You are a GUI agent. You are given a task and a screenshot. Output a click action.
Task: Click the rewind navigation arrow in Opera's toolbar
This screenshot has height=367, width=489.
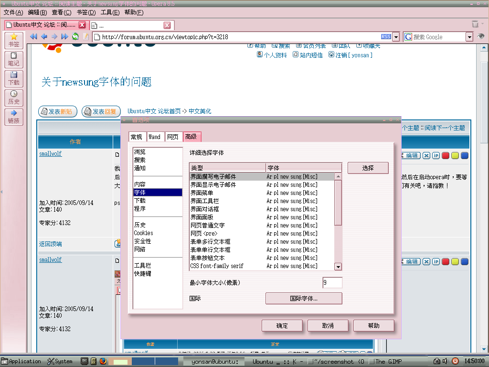click(34, 37)
